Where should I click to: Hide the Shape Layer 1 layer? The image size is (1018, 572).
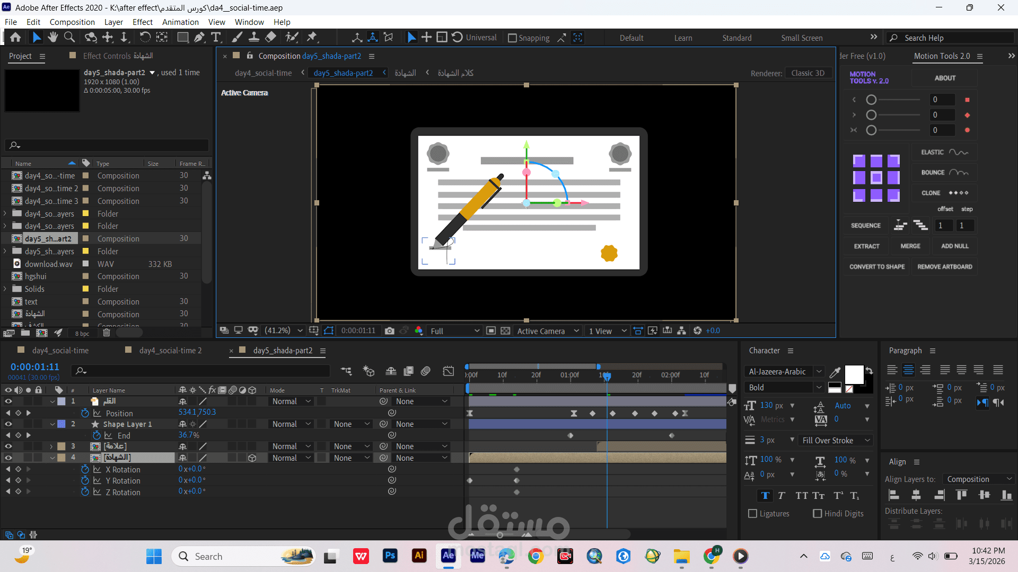click(8, 424)
